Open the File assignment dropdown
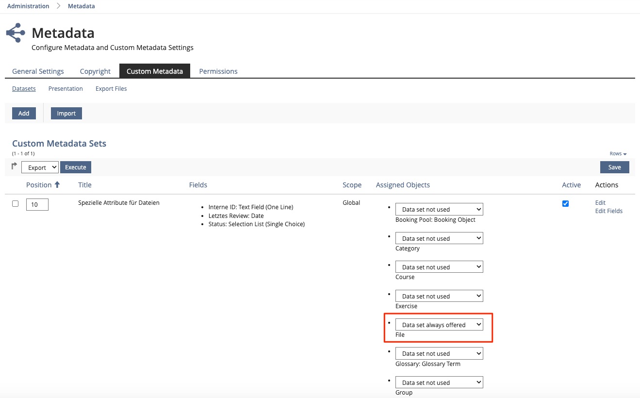Image resolution: width=640 pixels, height=398 pixels. tap(439, 325)
